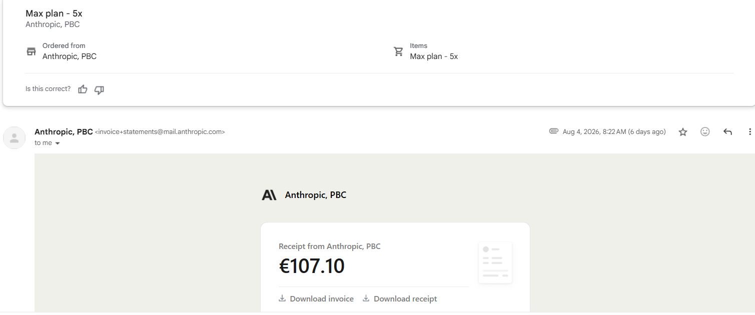
Task: Click the email timestamp Aug 4, 2026
Action: pyautogui.click(x=614, y=132)
